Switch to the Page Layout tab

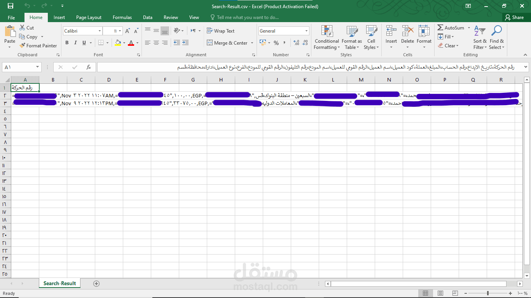(x=89, y=17)
